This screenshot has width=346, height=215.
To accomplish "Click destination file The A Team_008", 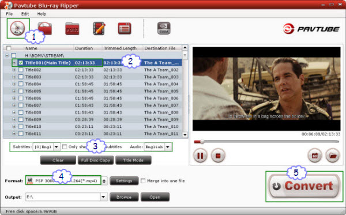I will pos(161,112).
